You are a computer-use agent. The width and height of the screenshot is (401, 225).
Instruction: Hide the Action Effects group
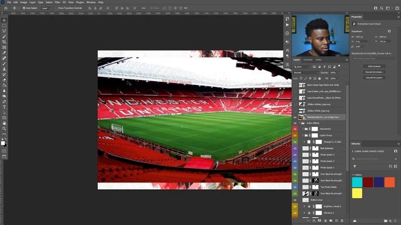(295, 123)
